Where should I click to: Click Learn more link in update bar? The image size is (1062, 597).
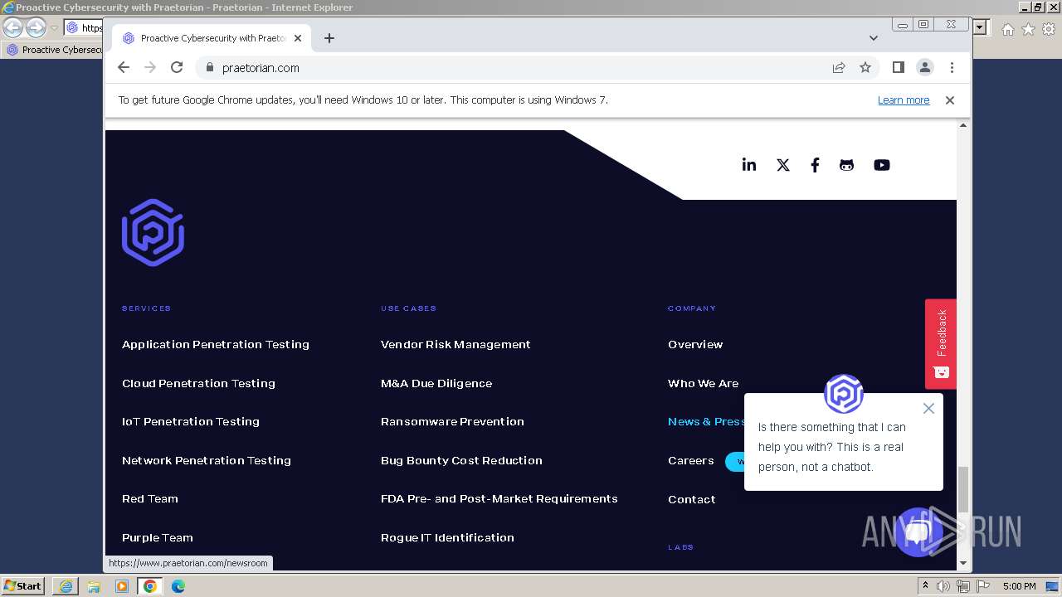pos(904,99)
